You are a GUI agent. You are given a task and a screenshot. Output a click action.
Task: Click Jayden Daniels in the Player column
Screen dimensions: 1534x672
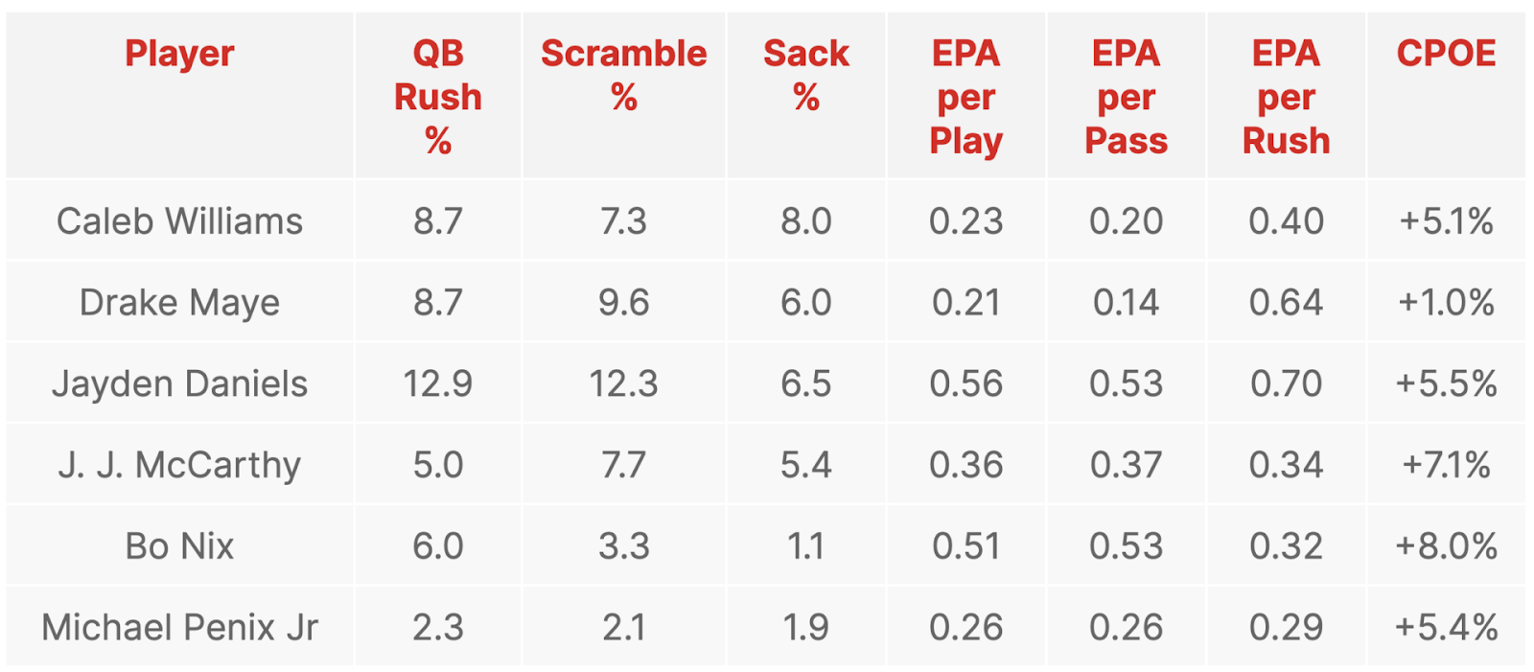point(179,384)
